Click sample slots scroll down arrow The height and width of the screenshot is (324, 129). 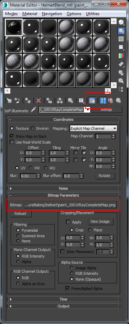pyautogui.click(x=114, y=85)
